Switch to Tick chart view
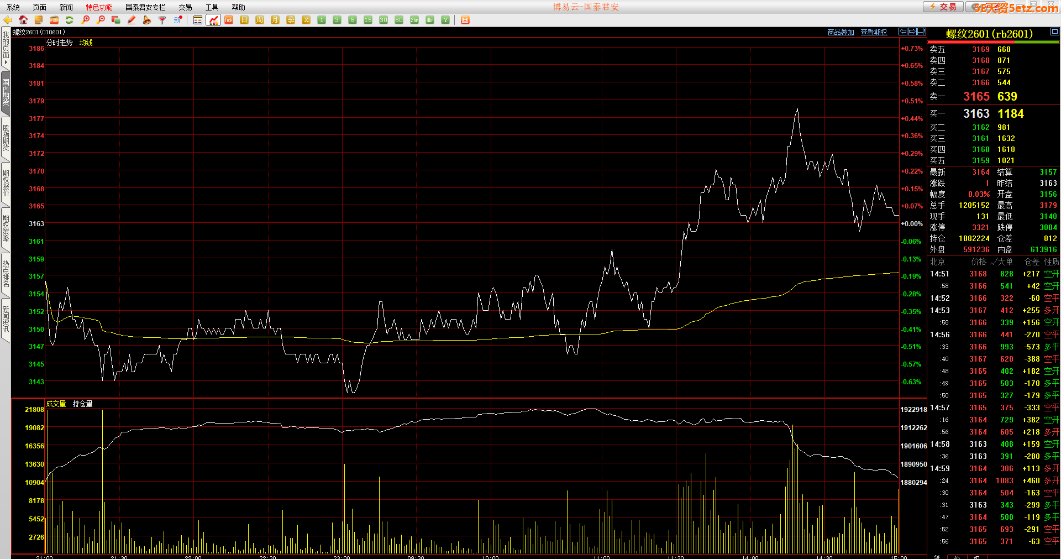The width and height of the screenshot is (1061, 559). point(229,20)
